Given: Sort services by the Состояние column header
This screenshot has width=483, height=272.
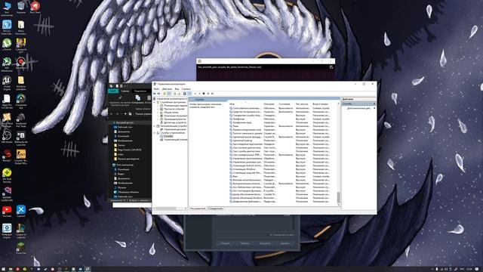Looking at the screenshot, I should click(x=286, y=104).
